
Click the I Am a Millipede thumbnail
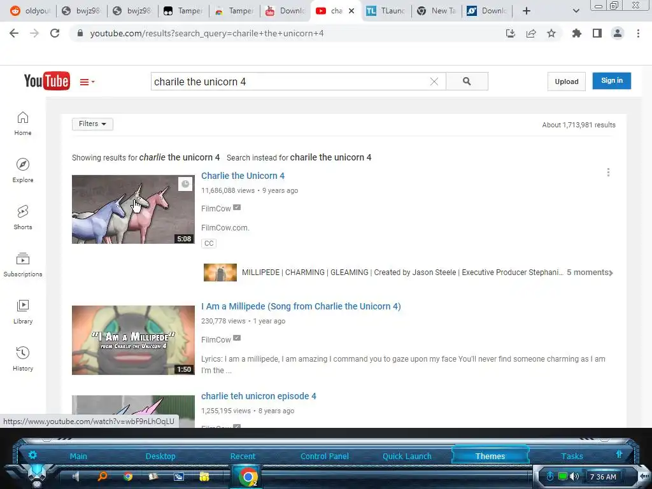[x=133, y=340]
